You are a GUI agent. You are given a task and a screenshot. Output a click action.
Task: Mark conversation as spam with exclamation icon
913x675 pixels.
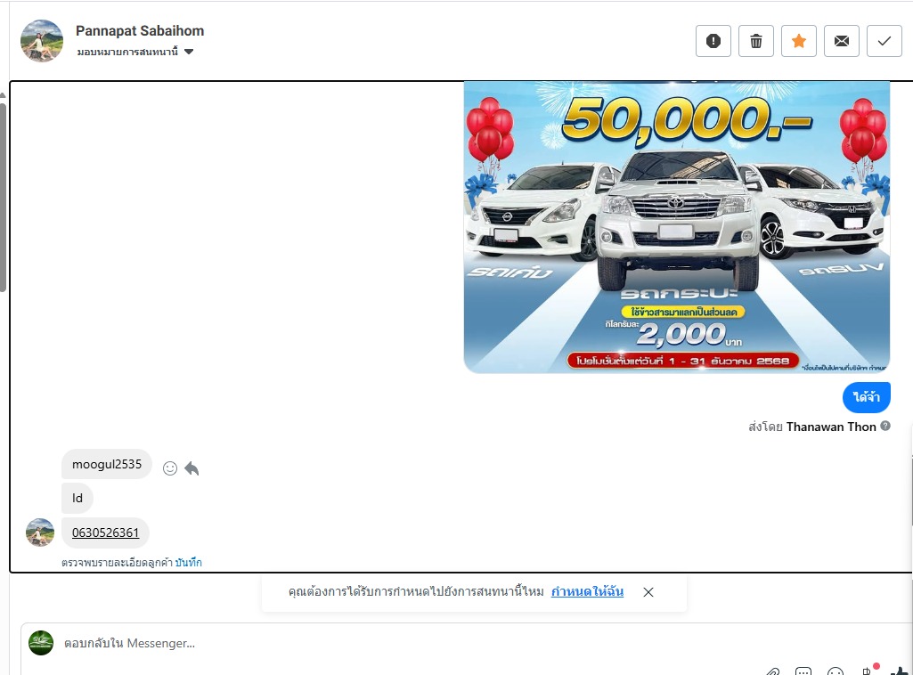(713, 41)
